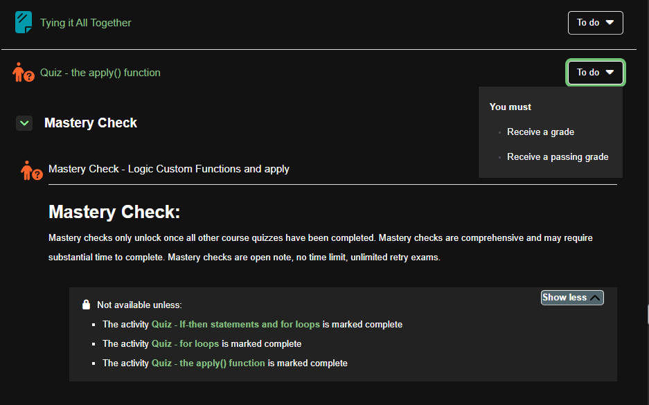Viewport: 649px width, 405px height.
Task: Click the quiz icon beside Mastery Check - Logic Custom Functions
Action: click(32, 170)
